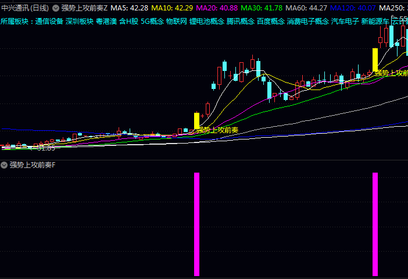Screen dimensions: 408x279
Task: Open the 通信设备 sector link
Action: [x=49, y=21]
